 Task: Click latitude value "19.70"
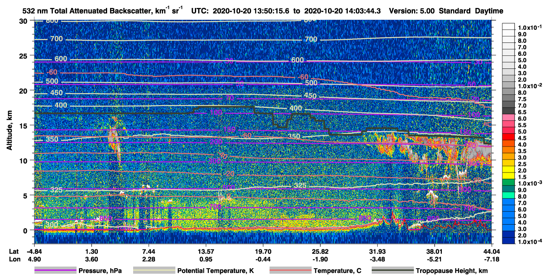[263, 251]
